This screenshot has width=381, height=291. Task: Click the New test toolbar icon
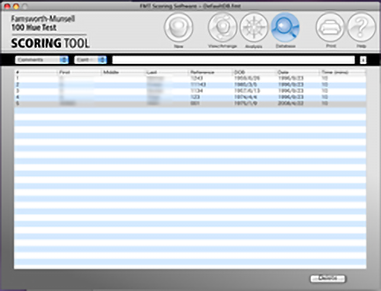pyautogui.click(x=178, y=27)
